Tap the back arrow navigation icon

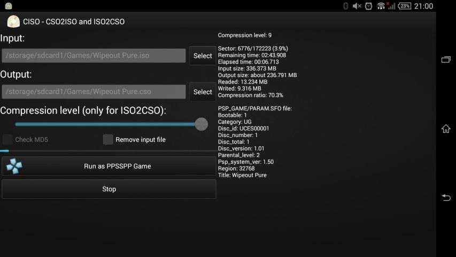[x=446, y=198]
